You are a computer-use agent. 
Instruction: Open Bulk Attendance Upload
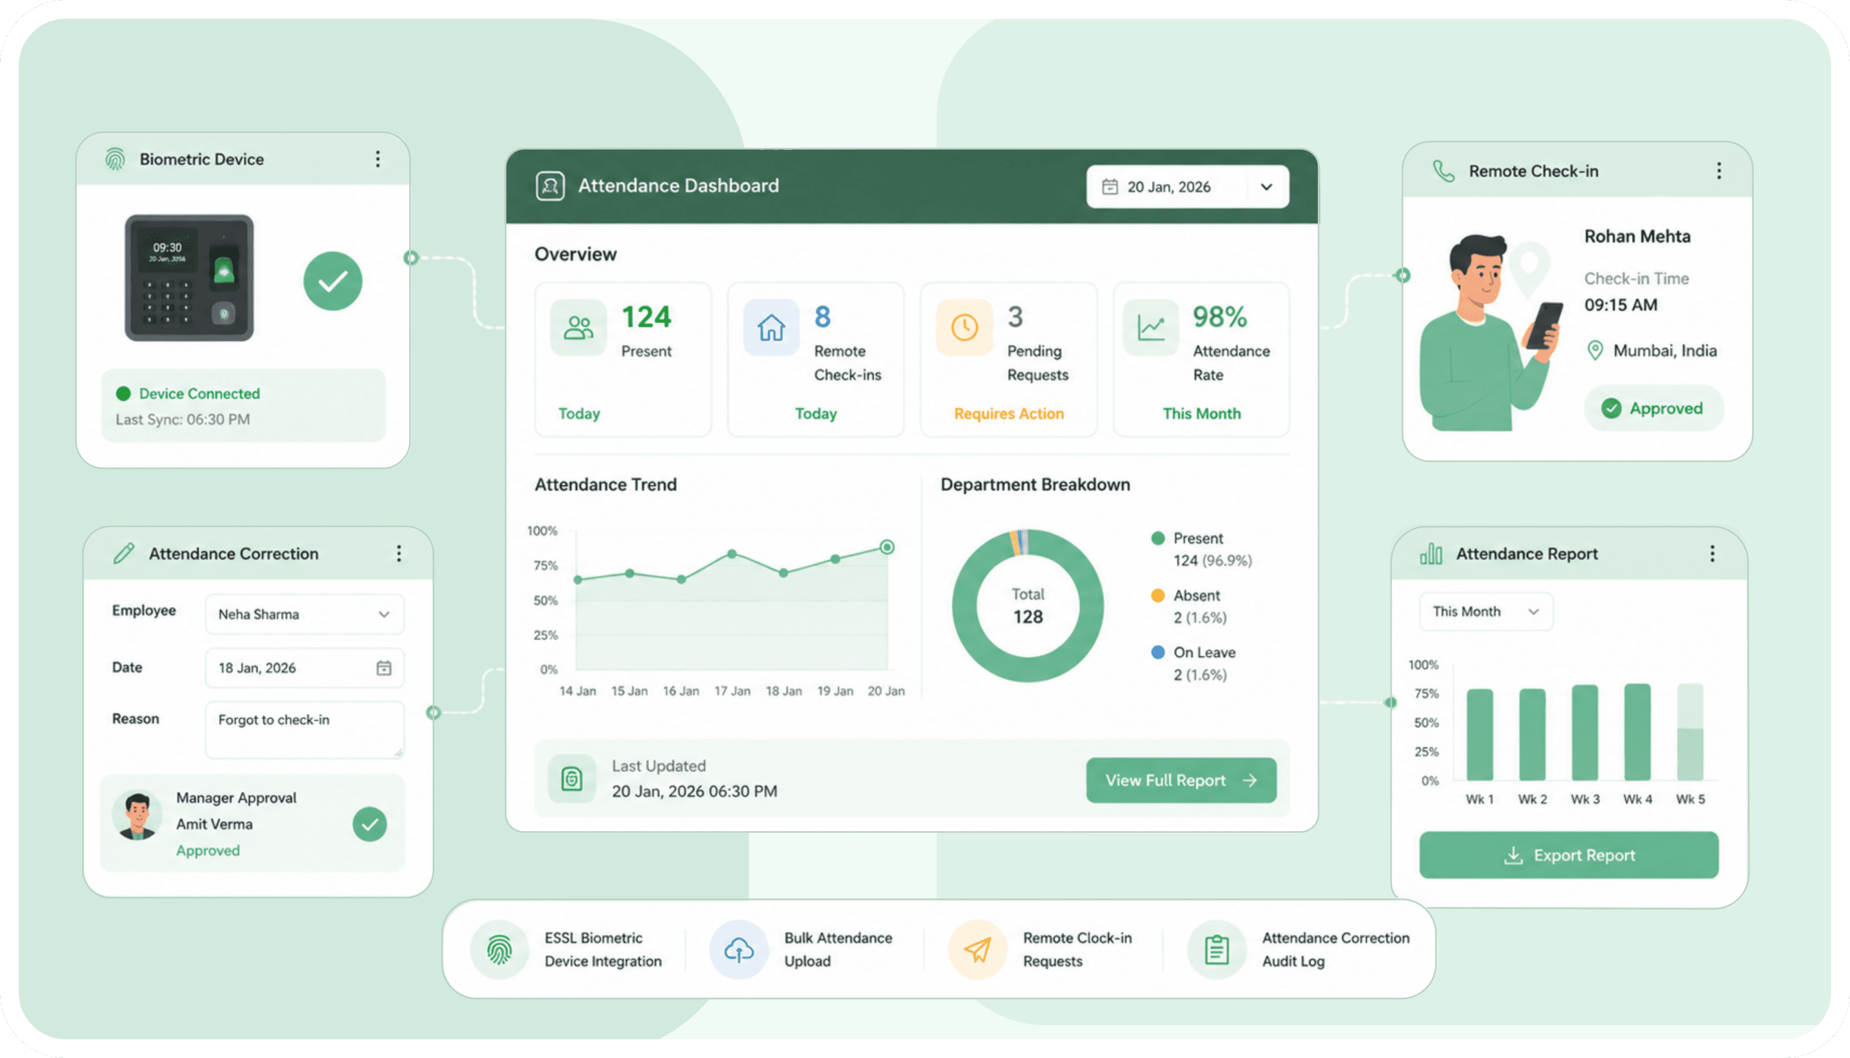[x=801, y=950]
